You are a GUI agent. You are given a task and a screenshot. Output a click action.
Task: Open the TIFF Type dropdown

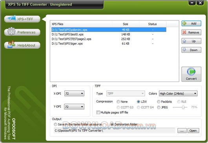click(126, 93)
